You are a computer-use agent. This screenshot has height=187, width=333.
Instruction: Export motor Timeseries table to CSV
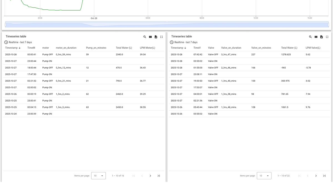[156, 37]
